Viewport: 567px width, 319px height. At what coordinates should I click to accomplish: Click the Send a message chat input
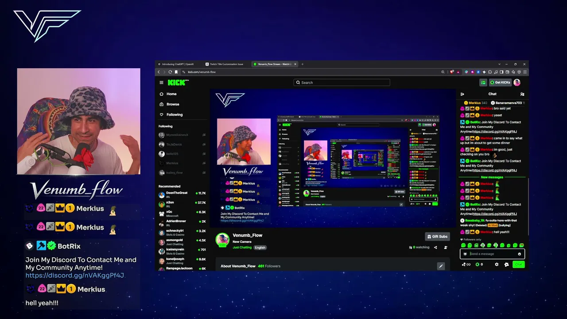point(492,254)
